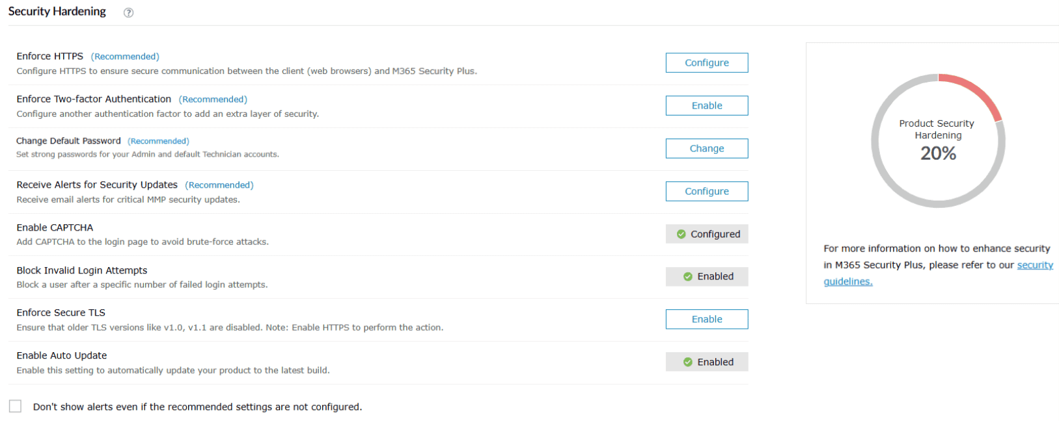The height and width of the screenshot is (421, 1059).
Task: Click green check icon for Auto Update
Action: coord(688,363)
